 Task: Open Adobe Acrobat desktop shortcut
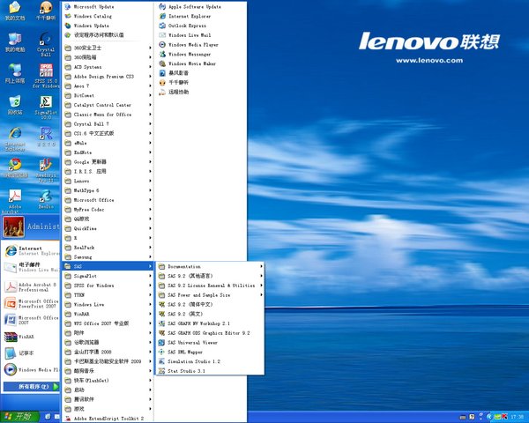click(15, 202)
